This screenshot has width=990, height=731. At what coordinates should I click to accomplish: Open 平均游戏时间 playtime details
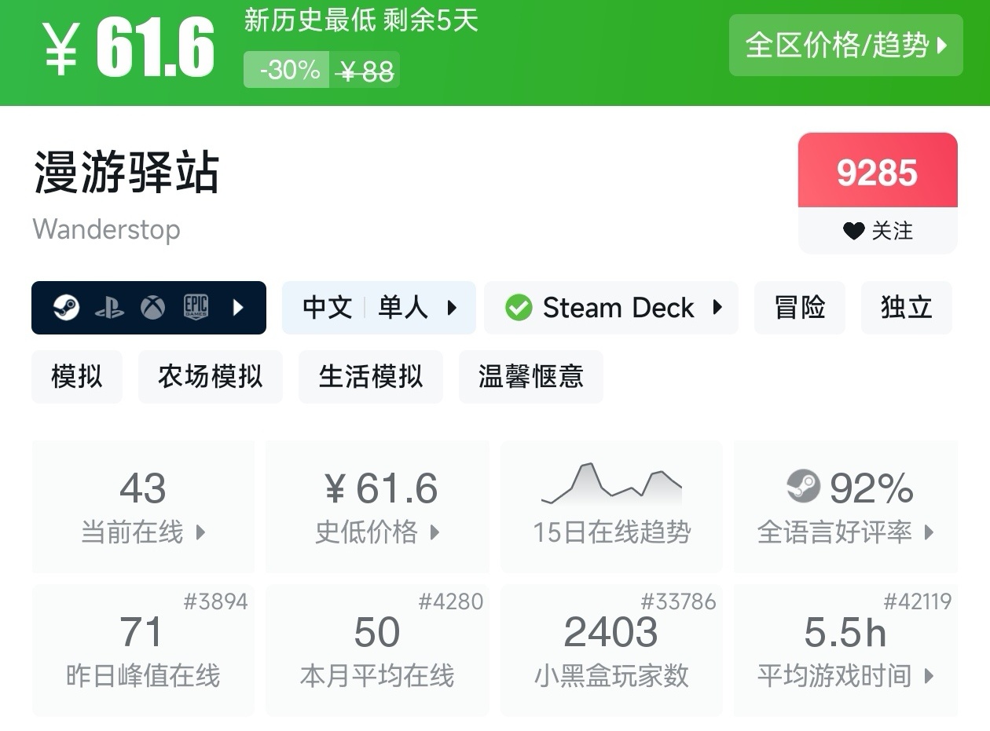click(845, 650)
